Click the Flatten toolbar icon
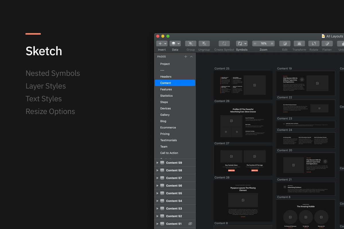 pos(327,44)
